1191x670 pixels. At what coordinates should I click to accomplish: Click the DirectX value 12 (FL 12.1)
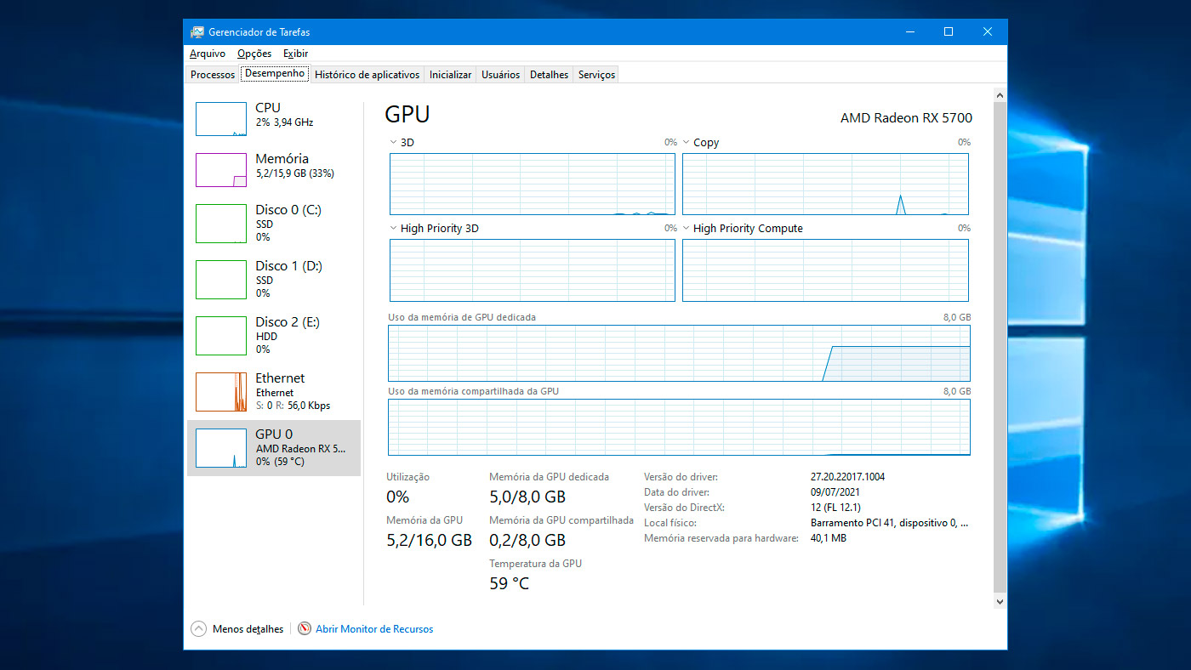tap(837, 508)
